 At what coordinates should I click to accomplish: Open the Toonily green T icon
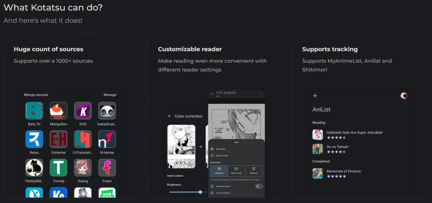click(58, 168)
